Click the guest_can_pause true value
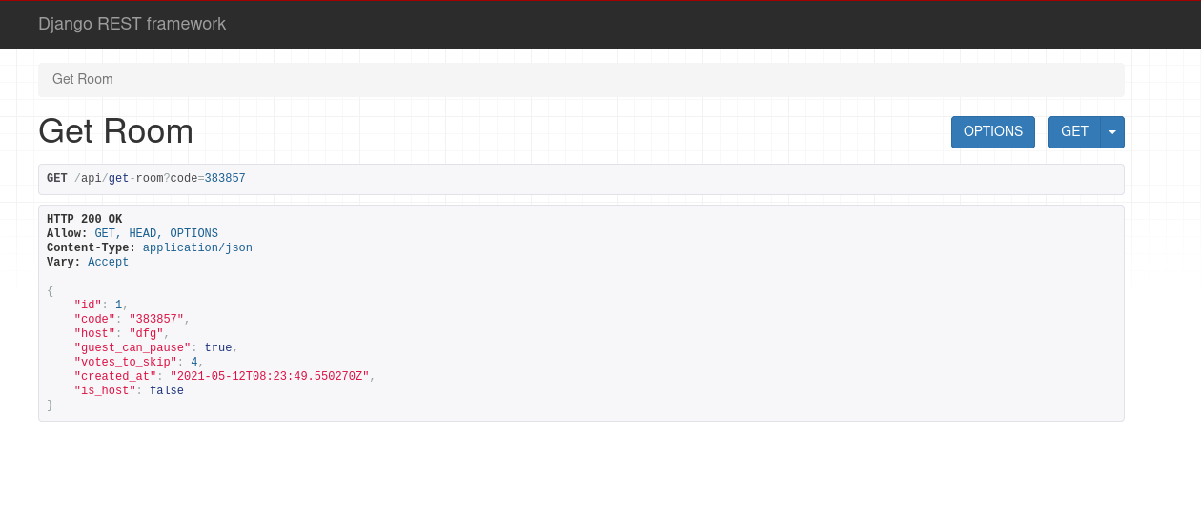The width and height of the screenshot is (1201, 514). pyautogui.click(x=218, y=348)
